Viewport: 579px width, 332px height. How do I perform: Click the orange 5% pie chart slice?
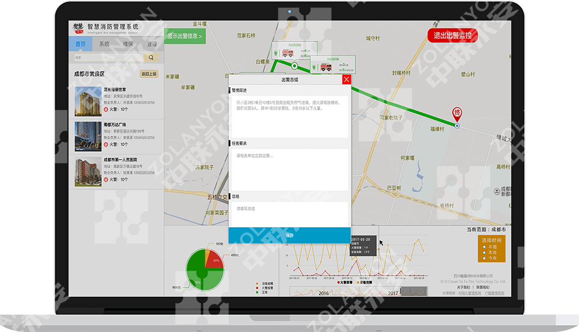207,255
